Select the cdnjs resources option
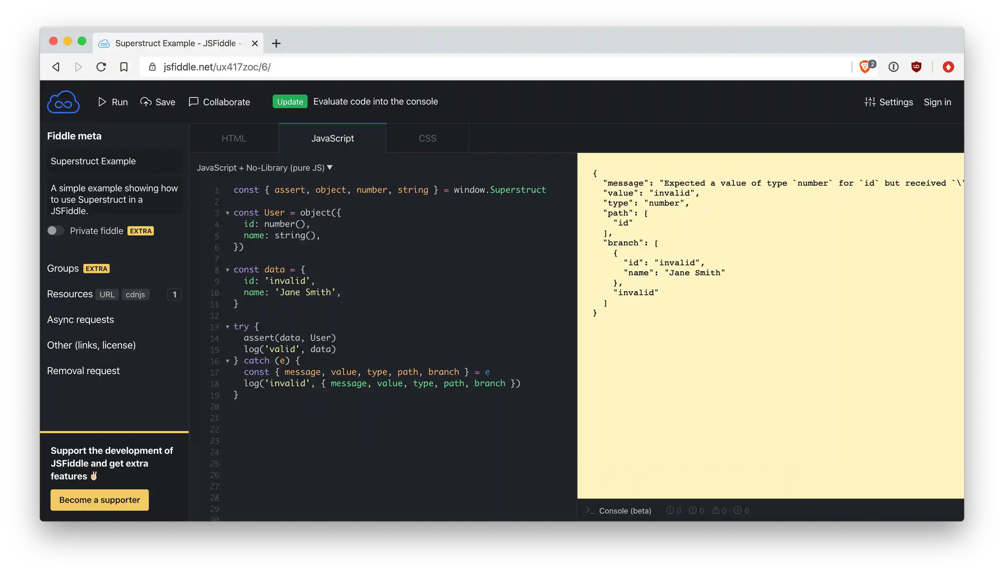The image size is (1004, 574). point(135,294)
